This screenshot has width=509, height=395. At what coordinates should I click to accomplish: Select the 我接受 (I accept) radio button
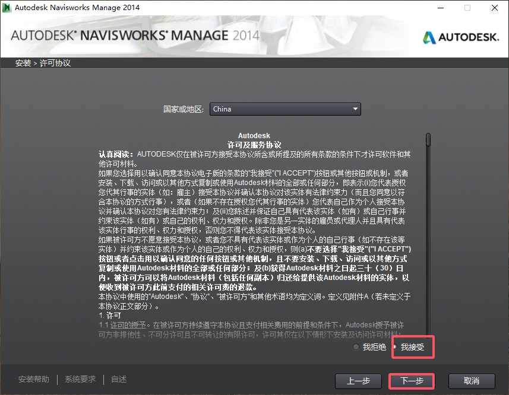[x=396, y=347]
